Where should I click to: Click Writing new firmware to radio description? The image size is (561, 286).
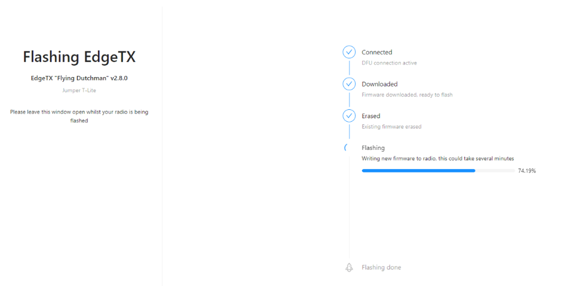pos(437,158)
